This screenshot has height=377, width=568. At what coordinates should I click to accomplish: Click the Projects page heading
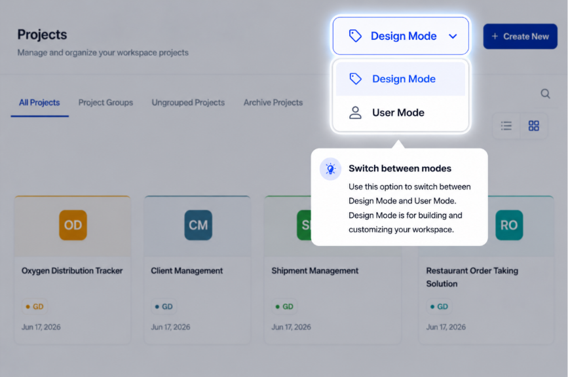click(x=43, y=35)
